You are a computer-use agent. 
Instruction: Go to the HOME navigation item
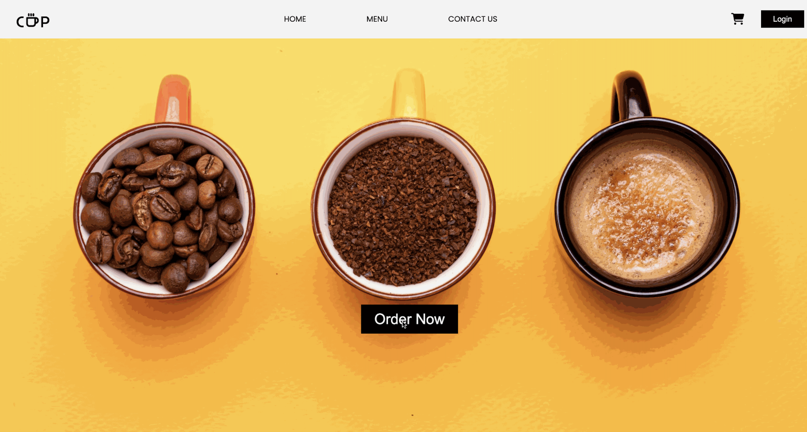[295, 19]
